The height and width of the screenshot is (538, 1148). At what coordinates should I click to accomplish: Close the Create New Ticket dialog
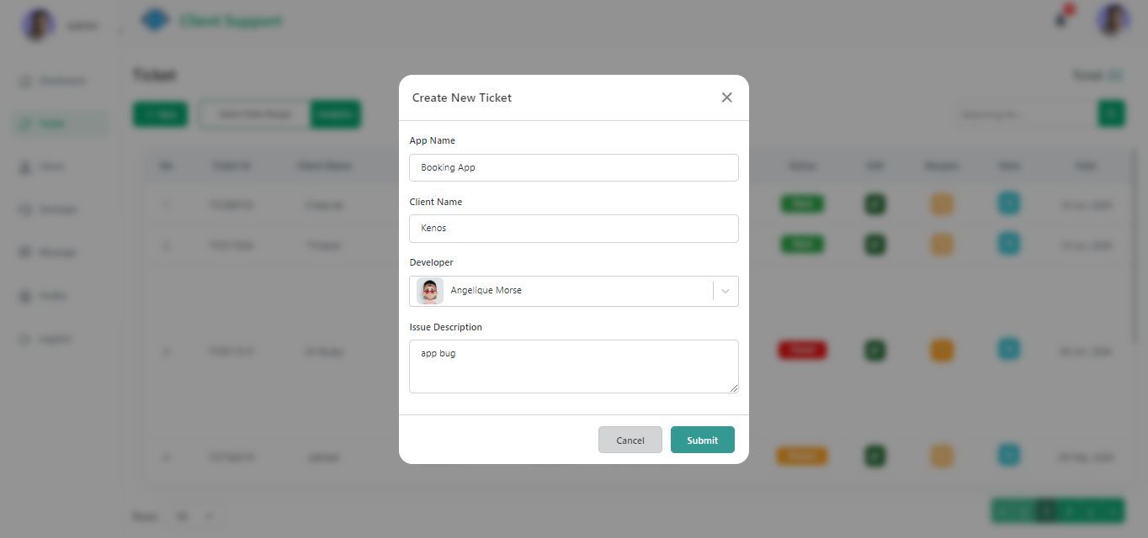[x=726, y=98]
